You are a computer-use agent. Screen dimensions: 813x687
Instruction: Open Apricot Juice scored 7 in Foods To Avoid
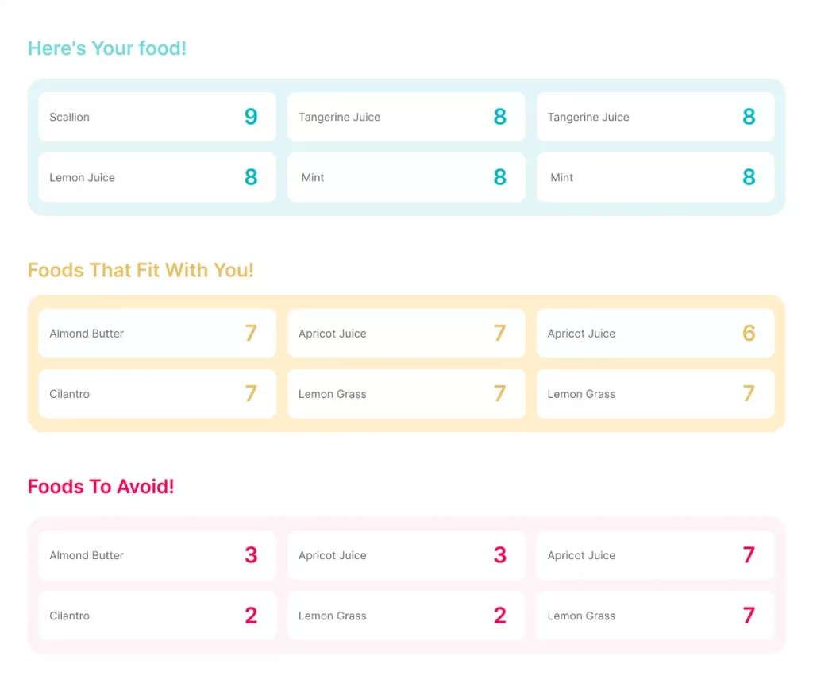pyautogui.click(x=655, y=555)
